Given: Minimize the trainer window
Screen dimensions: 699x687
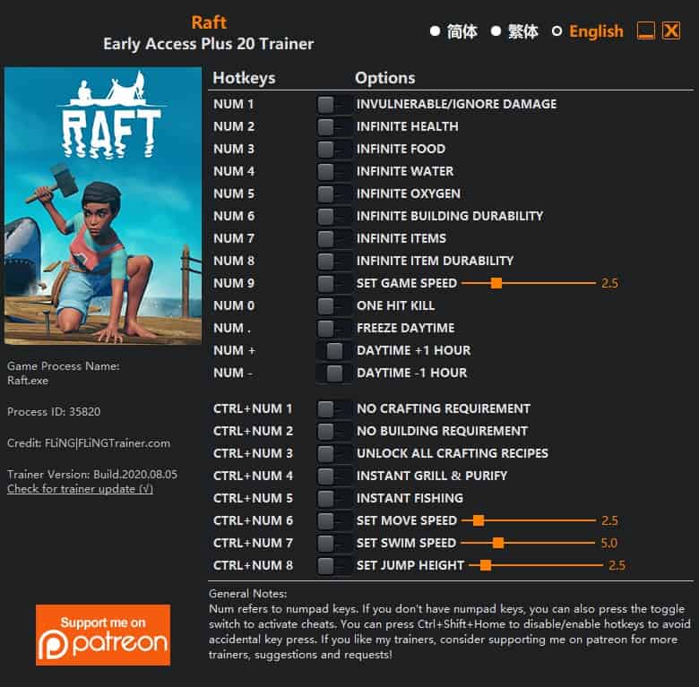Looking at the screenshot, I should point(645,31).
